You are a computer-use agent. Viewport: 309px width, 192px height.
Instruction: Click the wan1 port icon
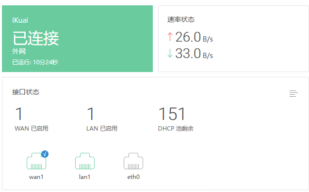point(36,161)
